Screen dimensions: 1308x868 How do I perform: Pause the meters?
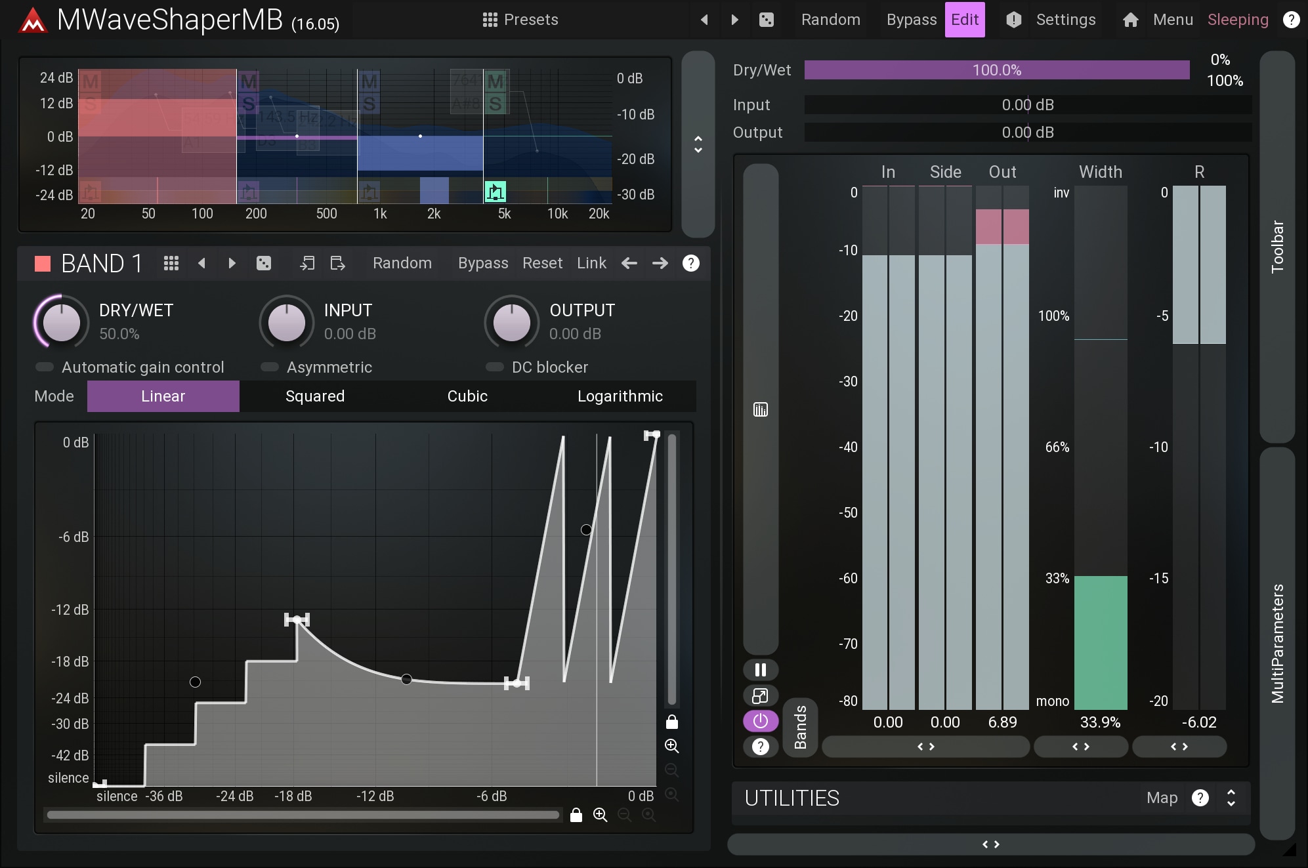[x=761, y=670]
